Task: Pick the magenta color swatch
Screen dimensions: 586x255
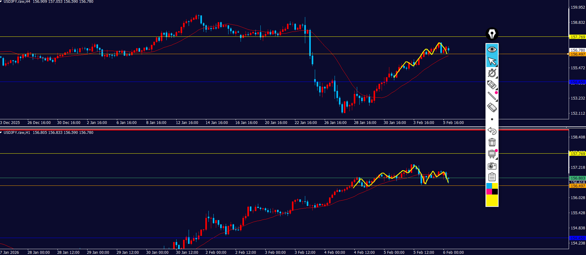Action: click(489, 192)
